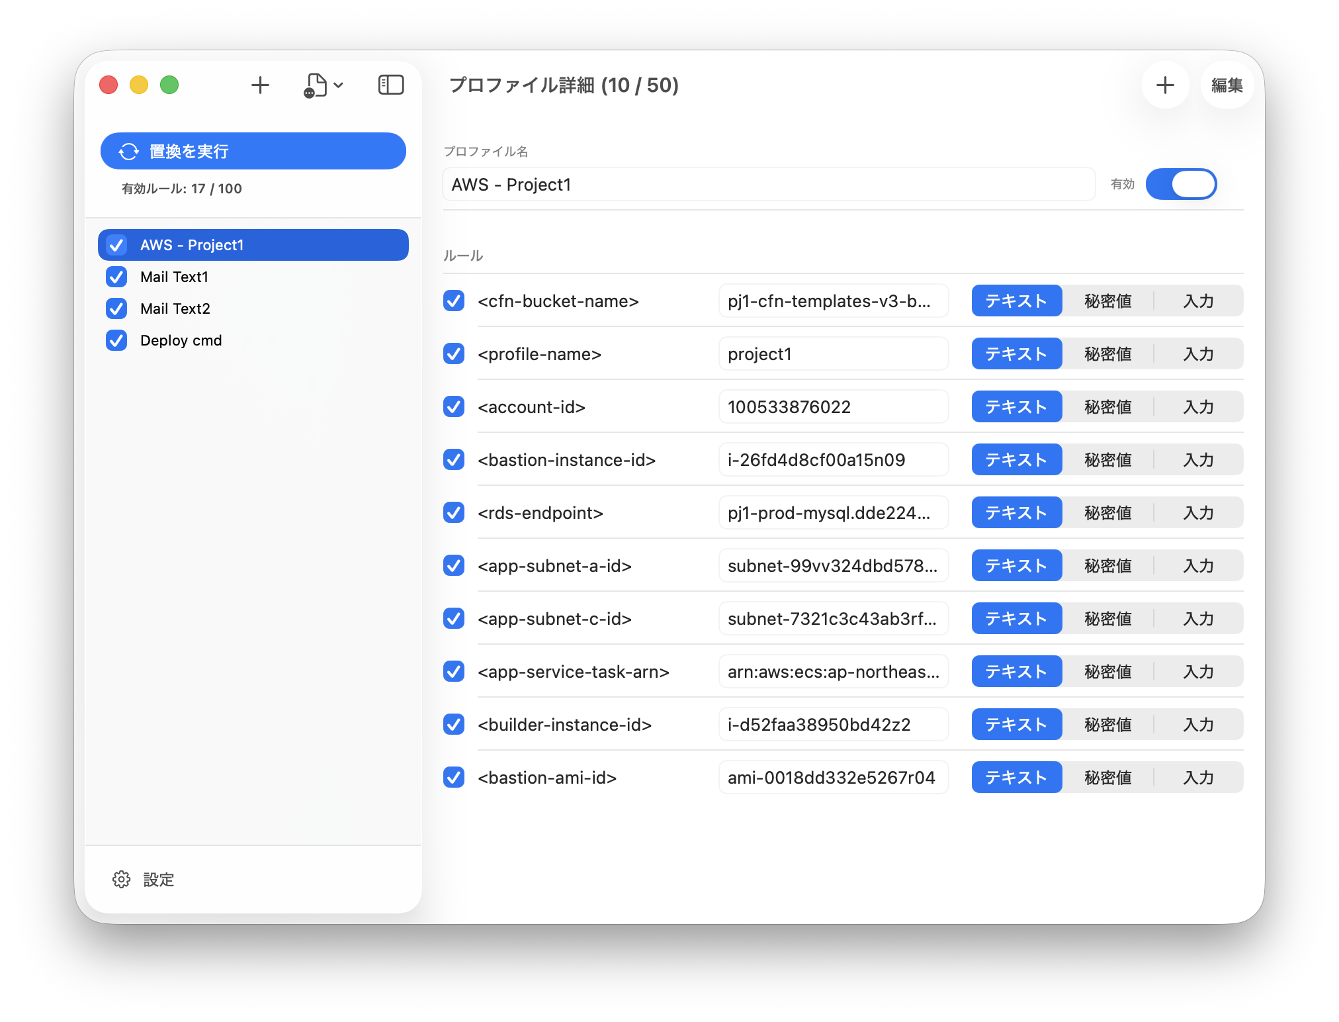This screenshot has width=1339, height=1022.
Task: Edit the 100533876022 account value field
Action: [x=834, y=406]
